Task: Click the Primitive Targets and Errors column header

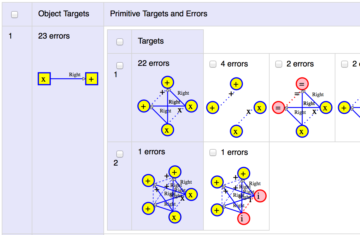Action: click(x=159, y=14)
